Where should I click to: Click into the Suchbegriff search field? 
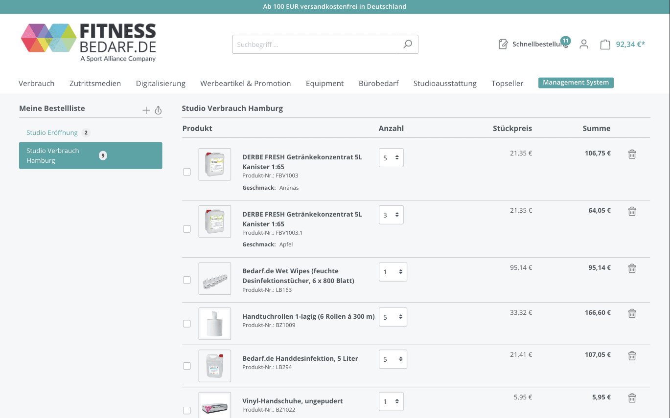317,44
